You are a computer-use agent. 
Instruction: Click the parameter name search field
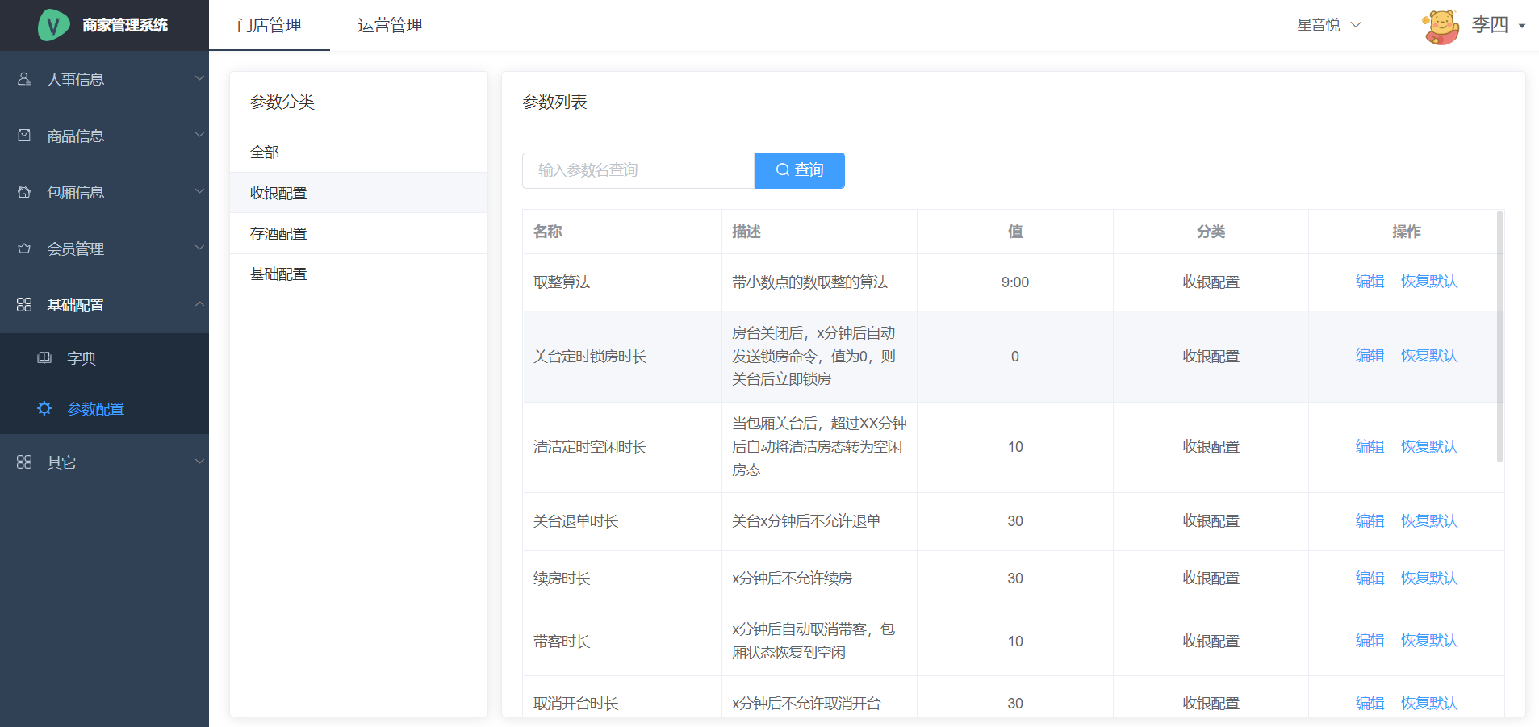point(638,170)
